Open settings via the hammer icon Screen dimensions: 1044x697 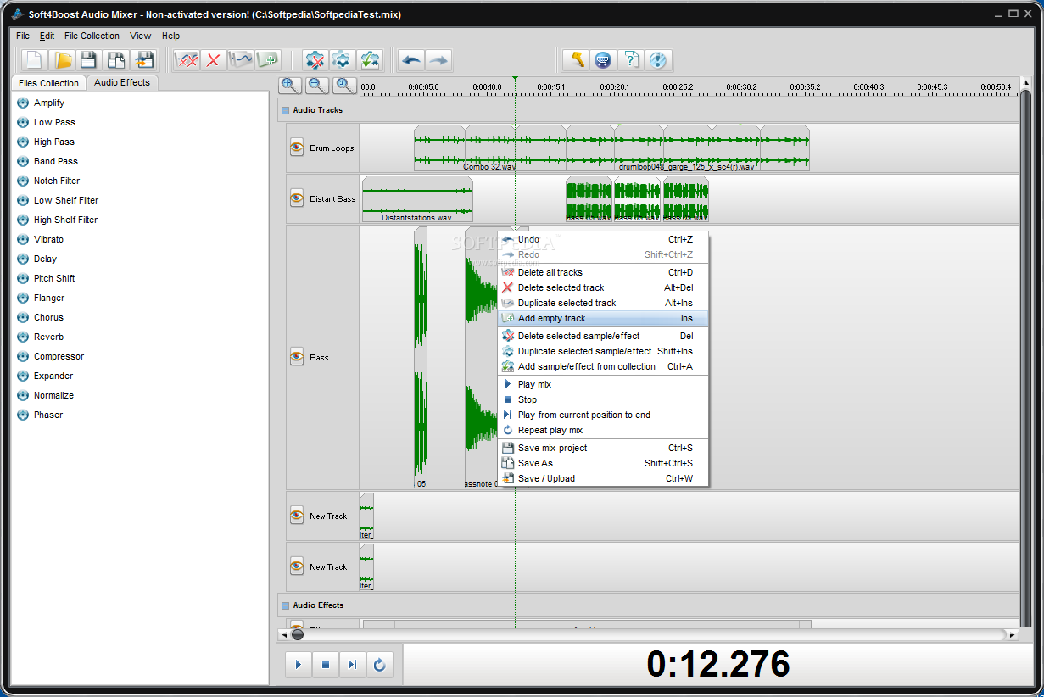(577, 60)
